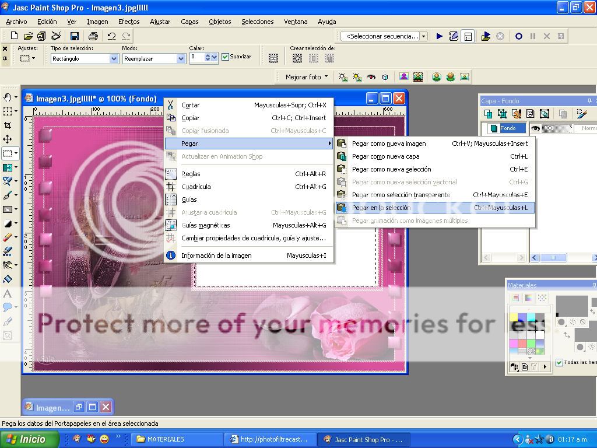Click the first sun photo-enhance icon

(343, 77)
